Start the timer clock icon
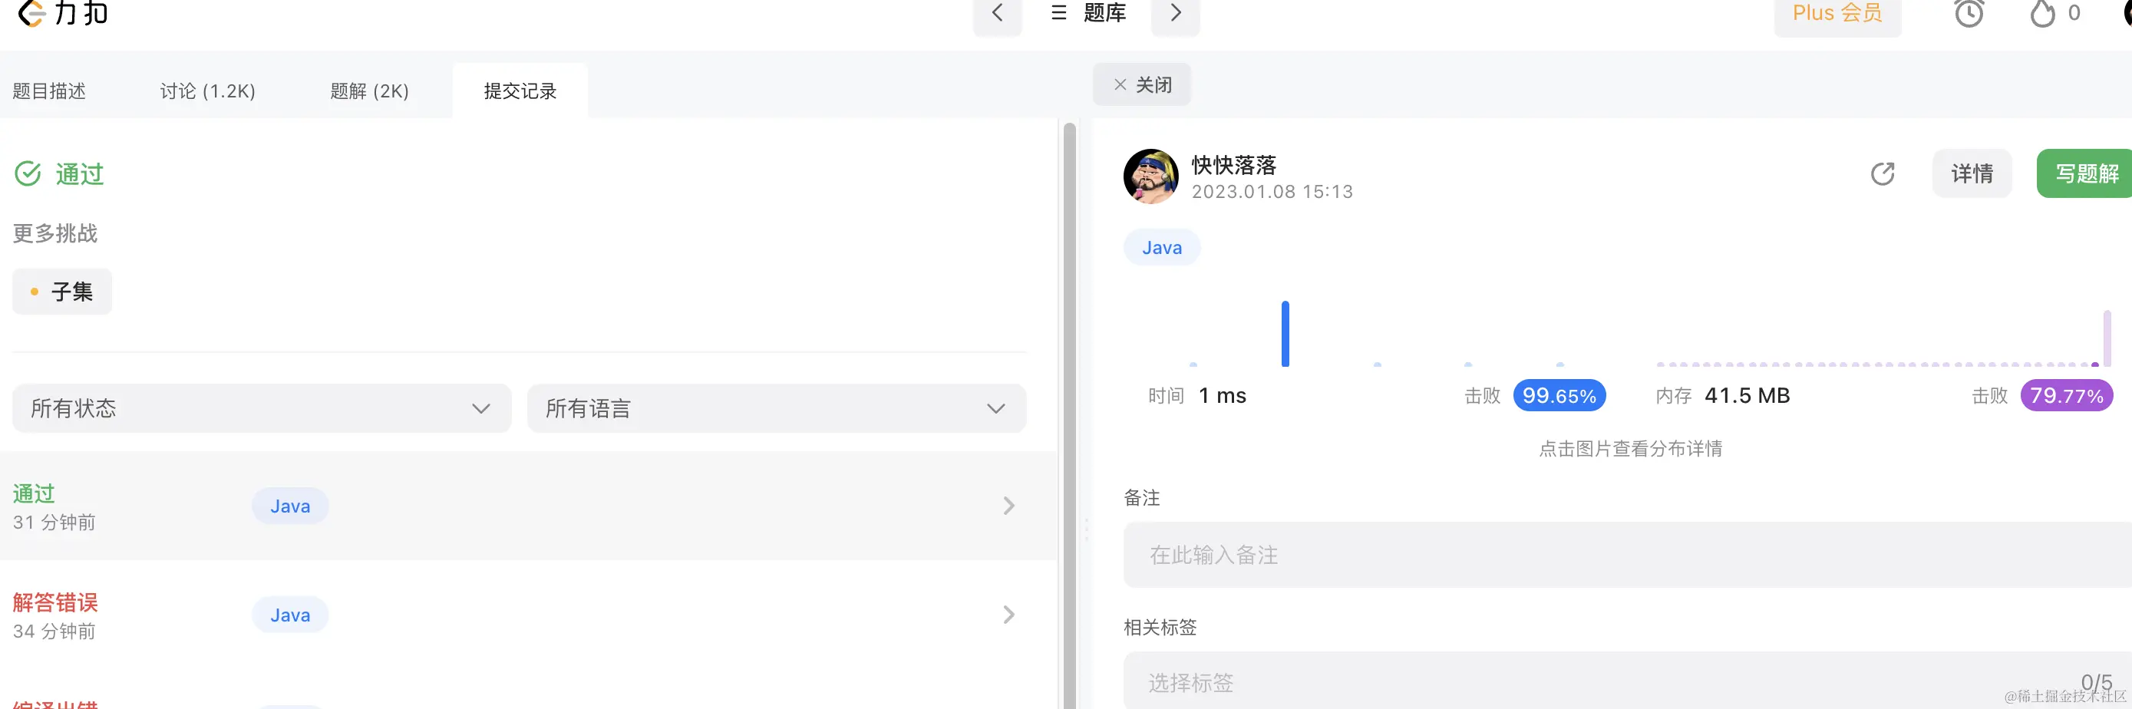2132x709 pixels. 1969,14
